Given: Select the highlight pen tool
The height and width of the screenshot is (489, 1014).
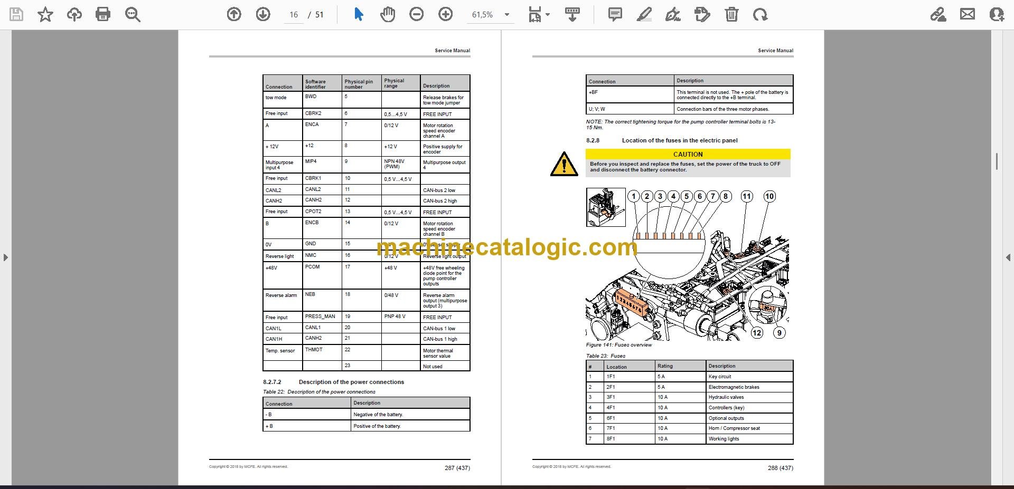Looking at the screenshot, I should point(644,14).
